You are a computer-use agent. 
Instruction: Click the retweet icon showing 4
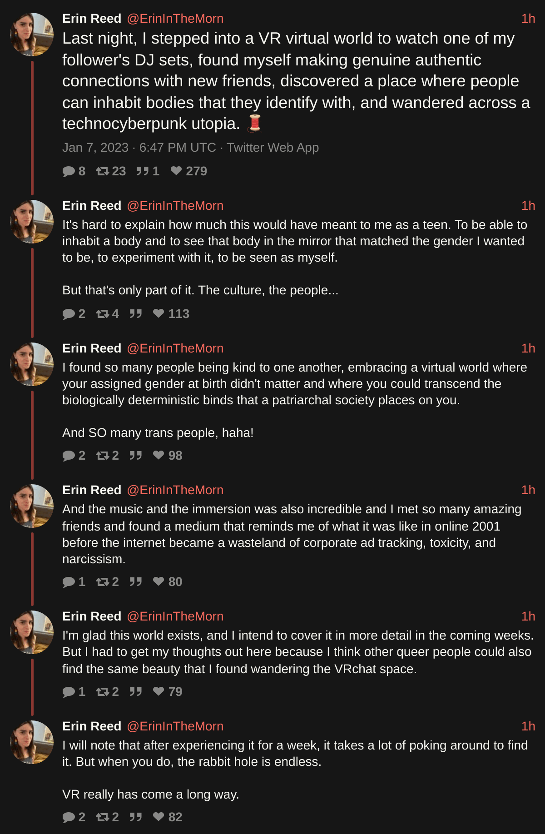(x=102, y=314)
